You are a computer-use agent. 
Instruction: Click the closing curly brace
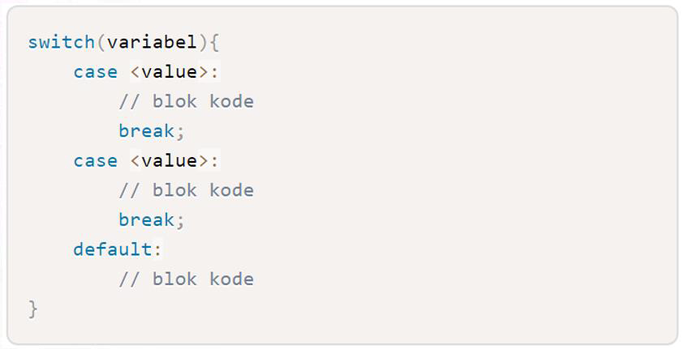pos(33,309)
